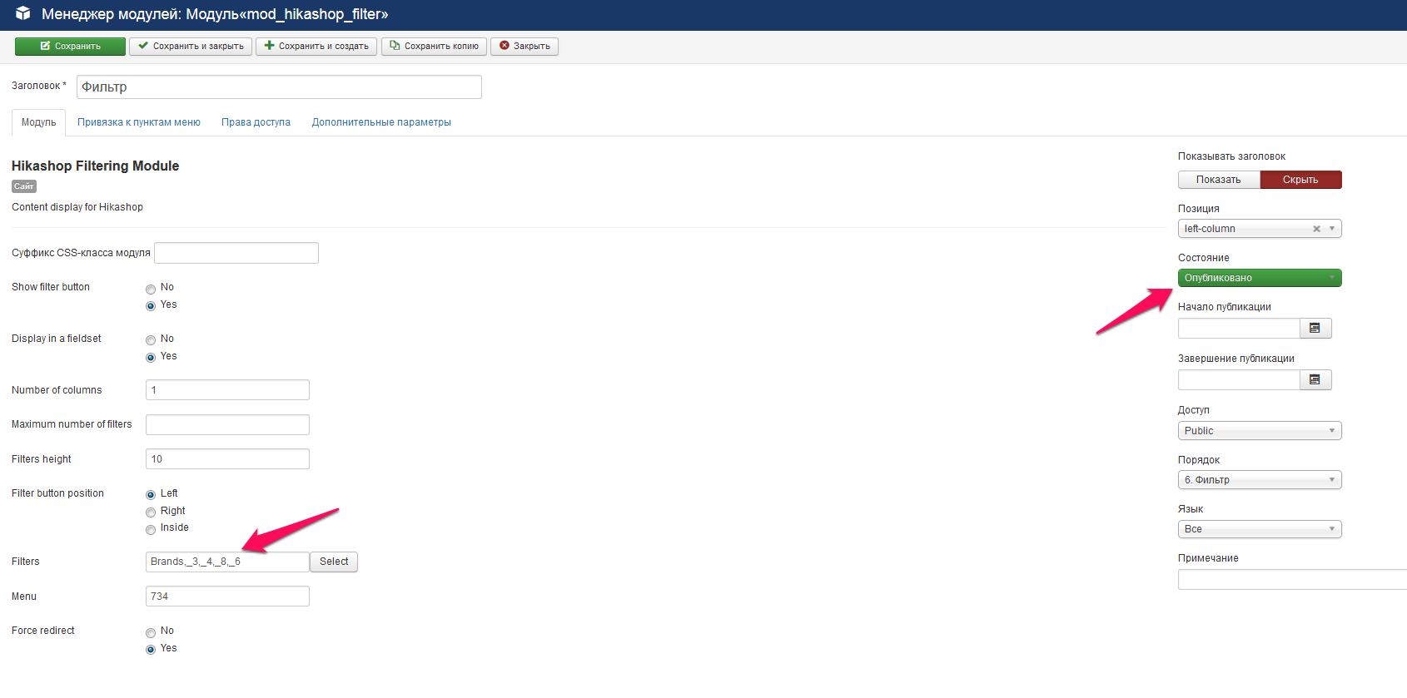Click the Примечание note field

[1292, 580]
